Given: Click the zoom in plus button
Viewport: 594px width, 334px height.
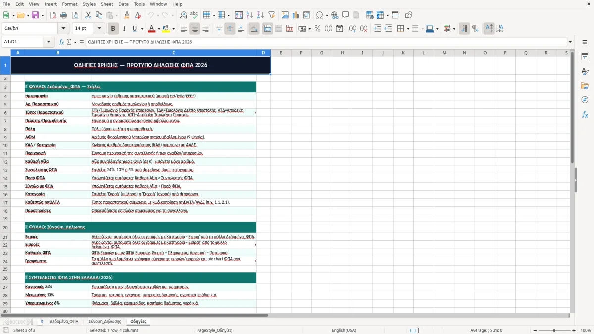Looking at the screenshot, I should click(574, 330).
